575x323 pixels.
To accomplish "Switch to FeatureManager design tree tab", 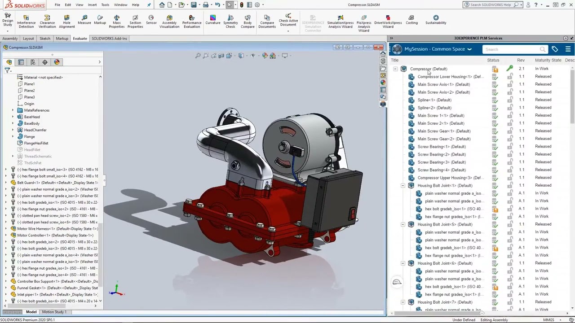I will pyautogui.click(x=9, y=62).
